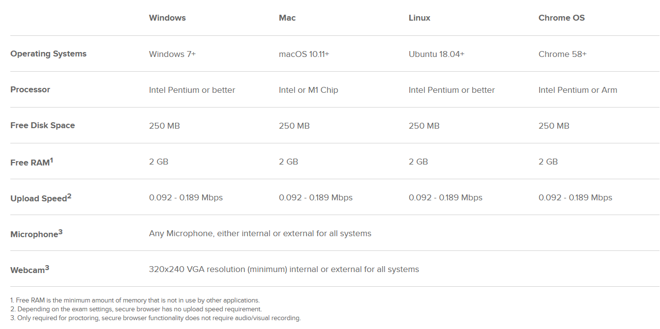Select the macOS 10.11+ cell

coord(303,54)
